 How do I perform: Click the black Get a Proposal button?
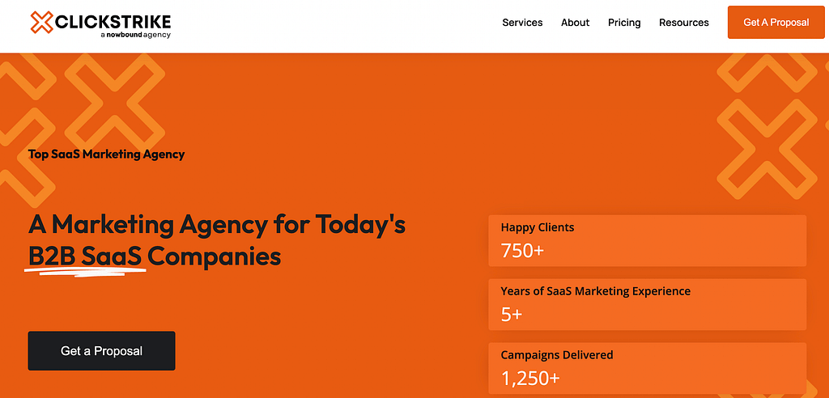click(101, 351)
